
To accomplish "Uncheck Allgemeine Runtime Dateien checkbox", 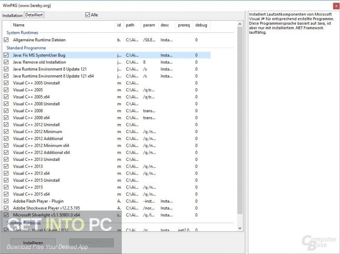I will 6,40.
